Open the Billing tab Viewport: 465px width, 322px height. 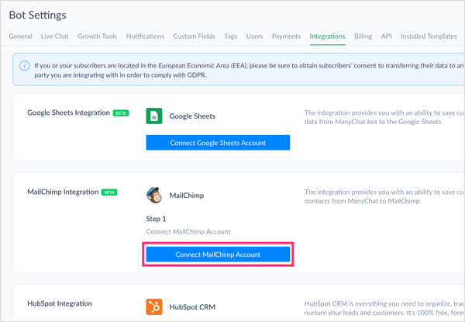(363, 36)
